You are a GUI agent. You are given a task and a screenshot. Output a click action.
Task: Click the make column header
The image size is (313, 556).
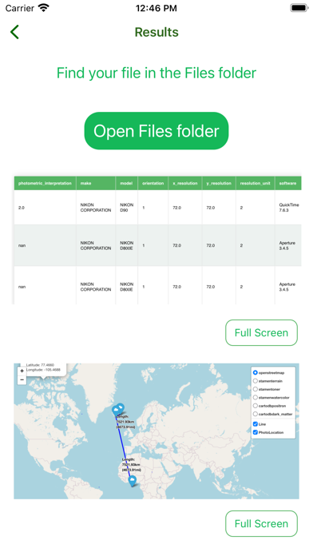pyautogui.click(x=96, y=183)
